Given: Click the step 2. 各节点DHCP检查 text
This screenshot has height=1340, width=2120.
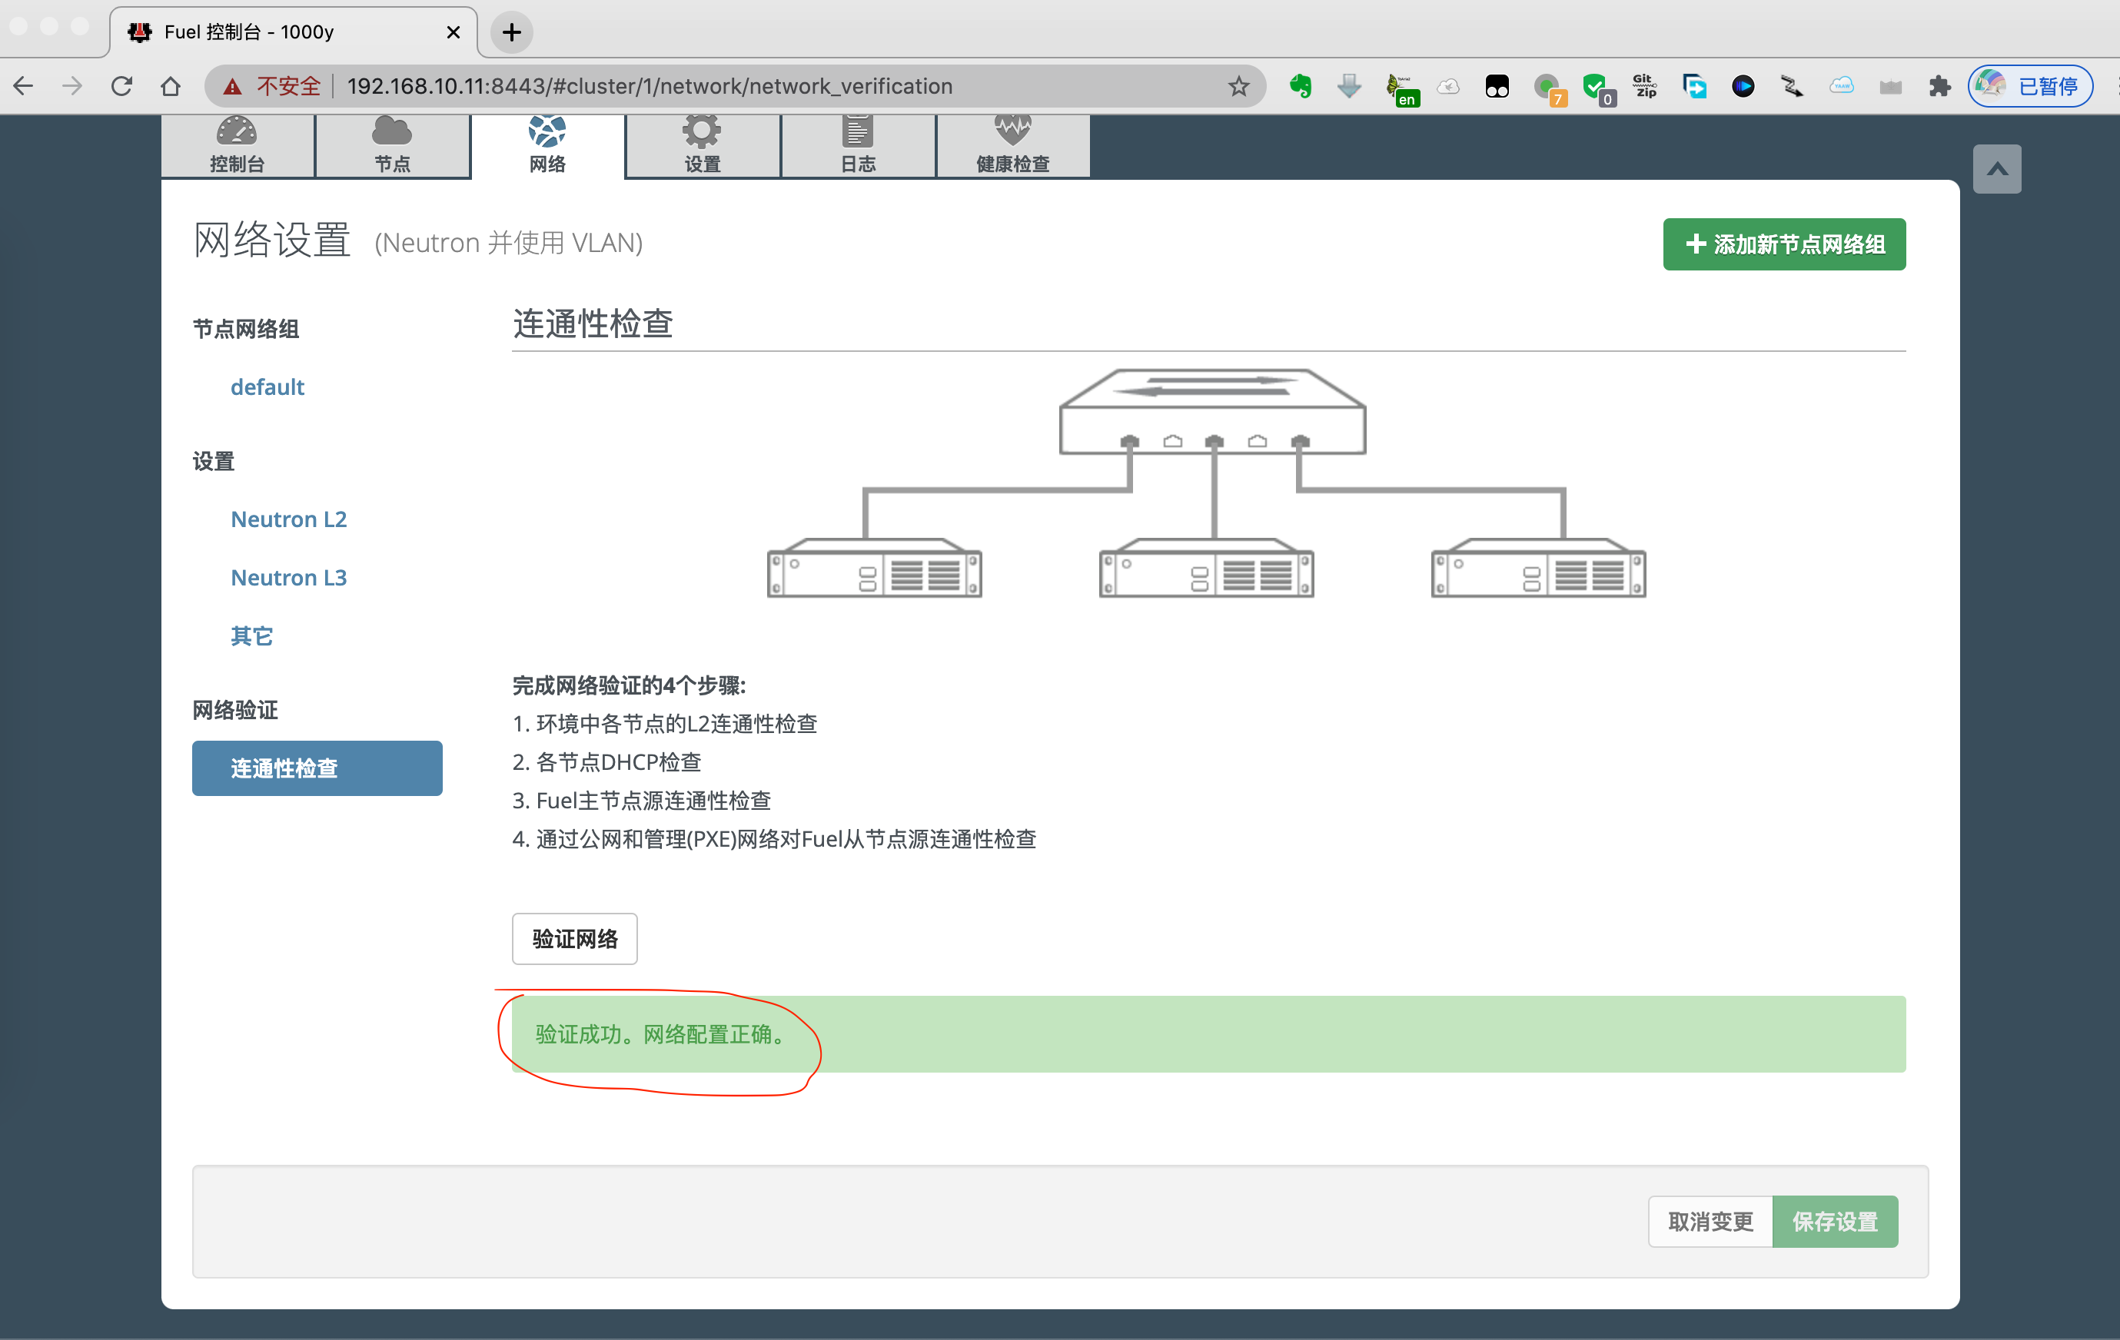Looking at the screenshot, I should pos(606,762).
